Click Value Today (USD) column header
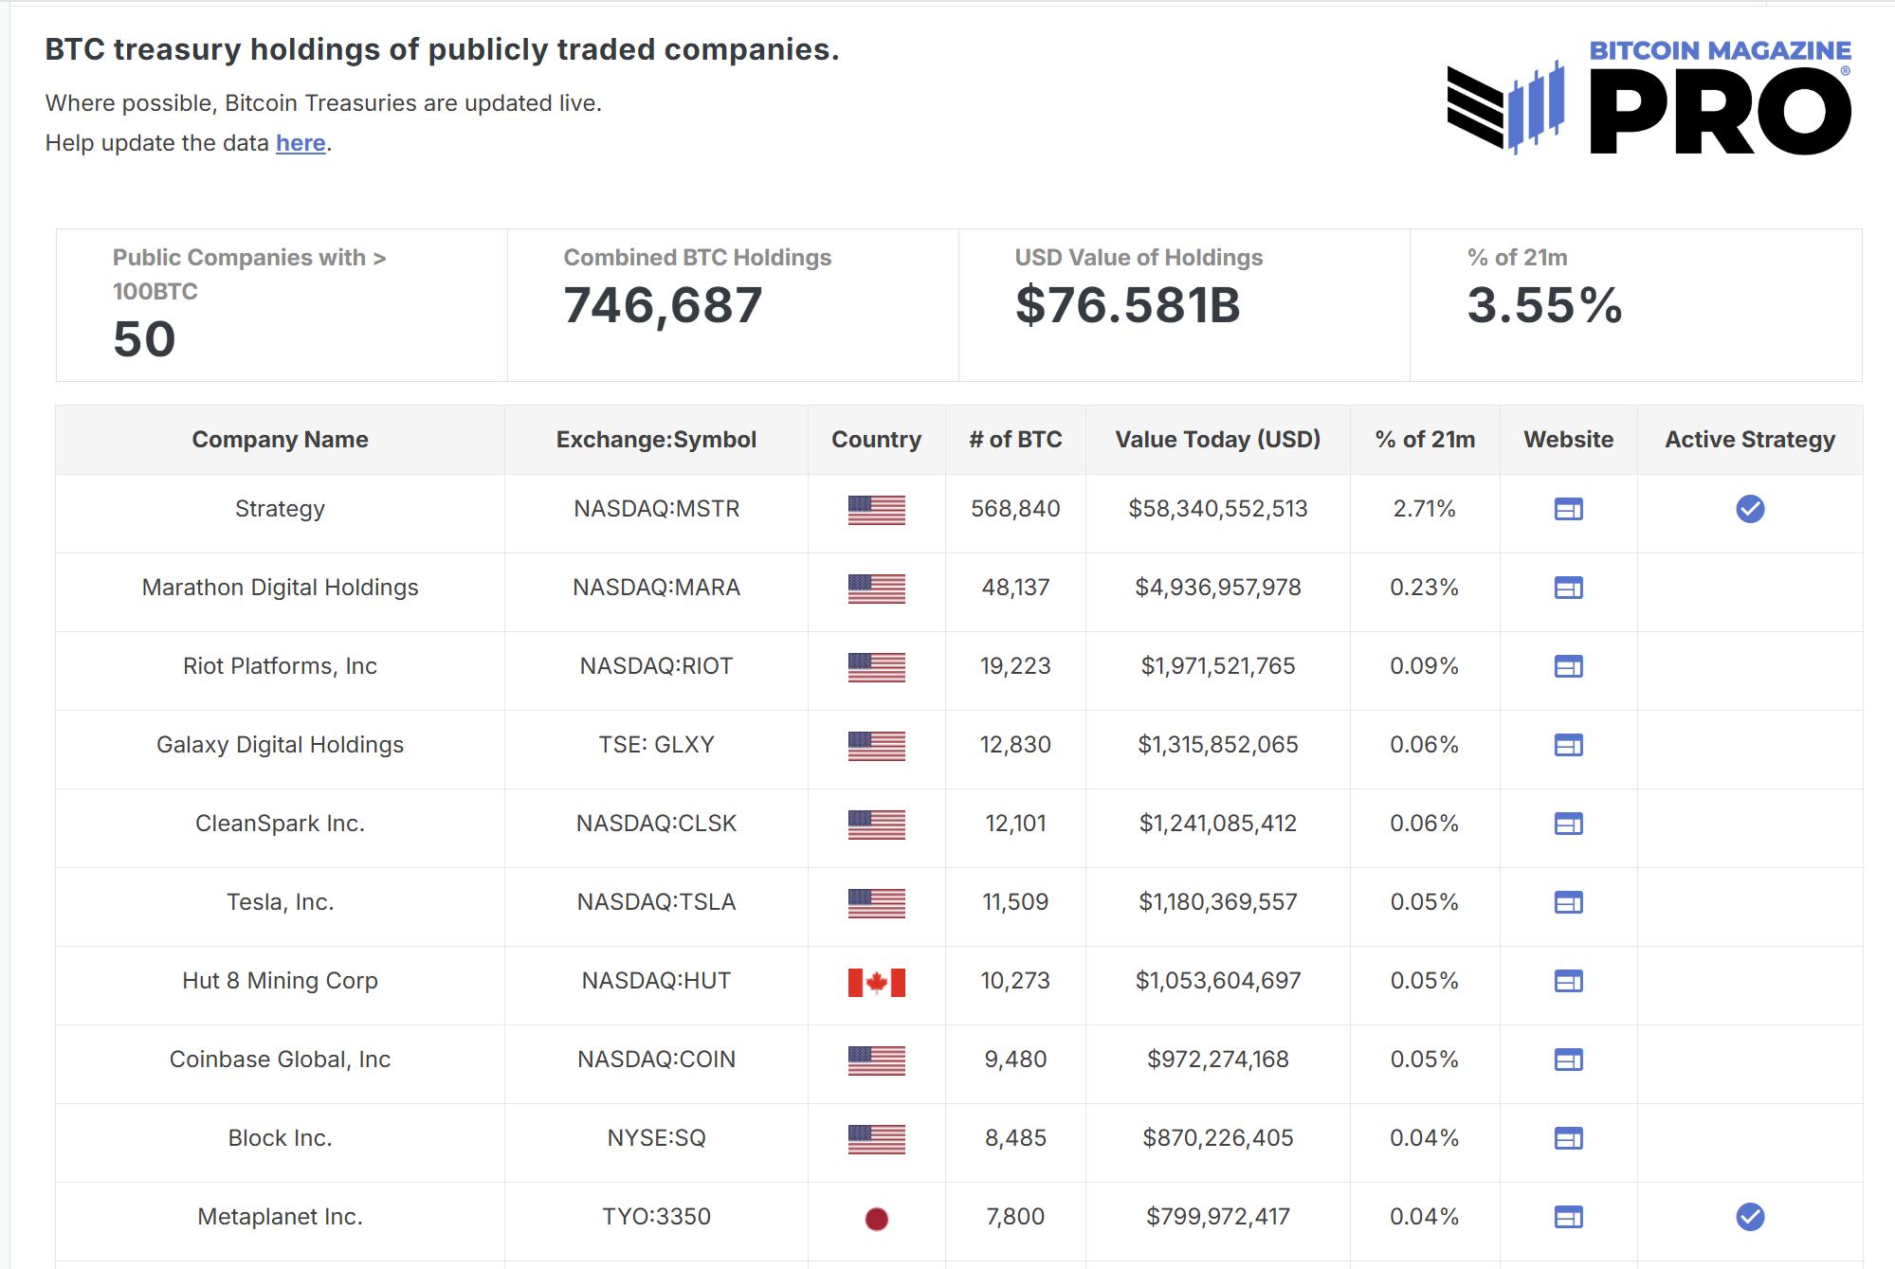 pyautogui.click(x=1217, y=440)
